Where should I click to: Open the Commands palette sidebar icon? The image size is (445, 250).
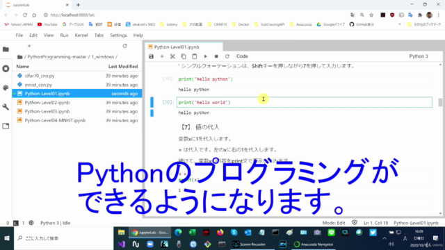pos(6,88)
